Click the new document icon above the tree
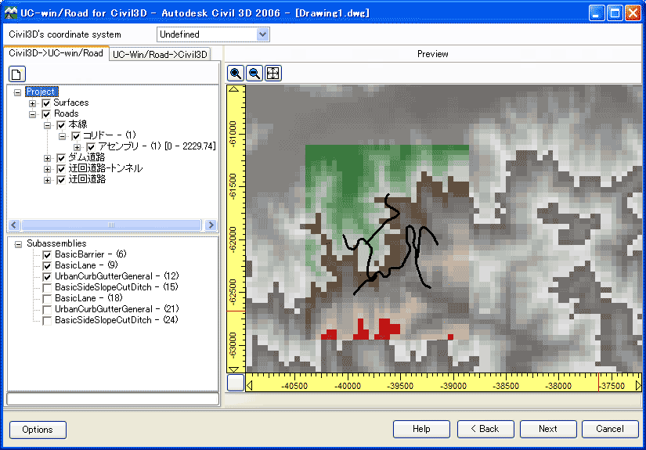 point(17,74)
